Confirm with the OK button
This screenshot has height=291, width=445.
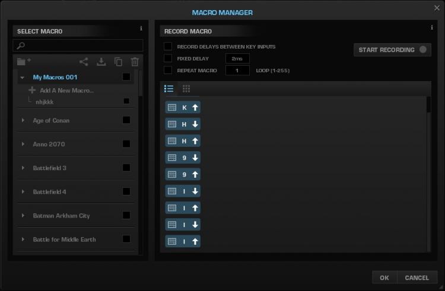(384, 278)
